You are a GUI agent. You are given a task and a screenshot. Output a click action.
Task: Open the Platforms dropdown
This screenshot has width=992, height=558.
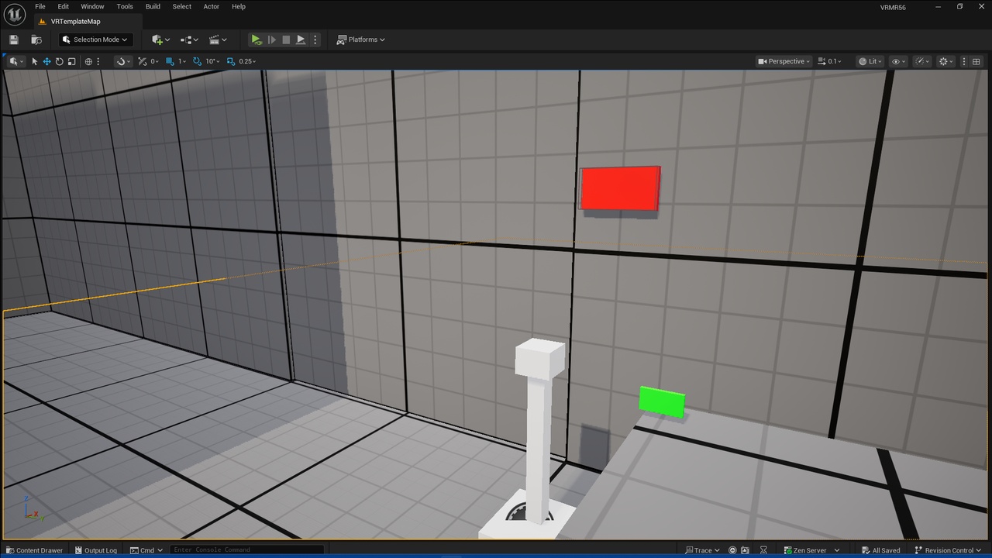point(361,40)
